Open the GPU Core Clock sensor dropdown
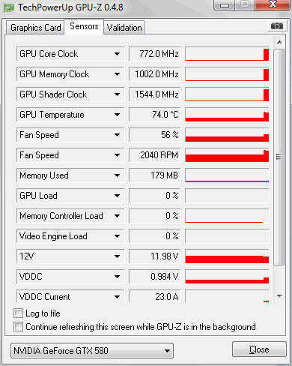 point(117,54)
